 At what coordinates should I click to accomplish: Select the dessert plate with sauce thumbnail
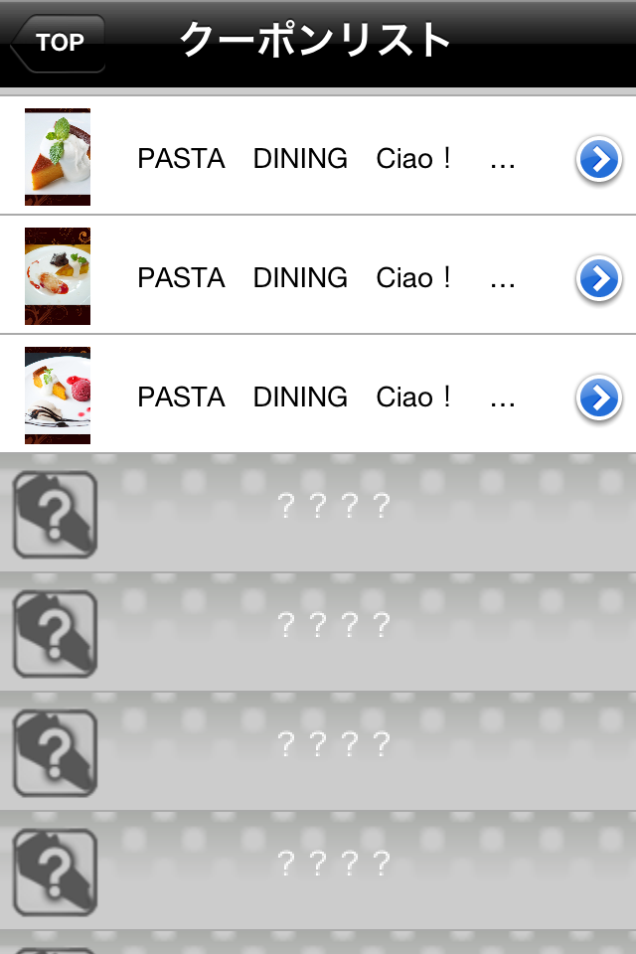tap(58, 276)
